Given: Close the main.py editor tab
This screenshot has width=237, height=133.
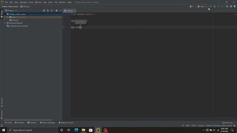Looking at the screenshot, I should pyautogui.click(x=75, y=11).
